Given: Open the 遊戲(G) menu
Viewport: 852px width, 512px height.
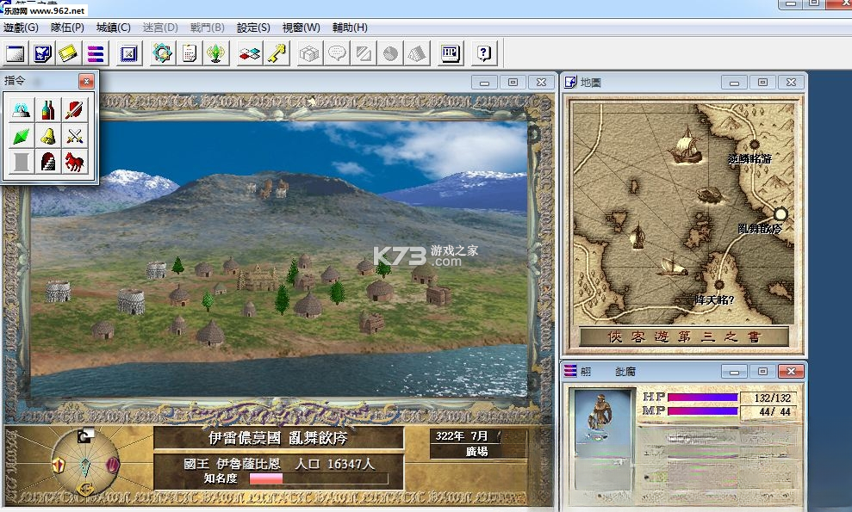Looking at the screenshot, I should [x=22, y=28].
